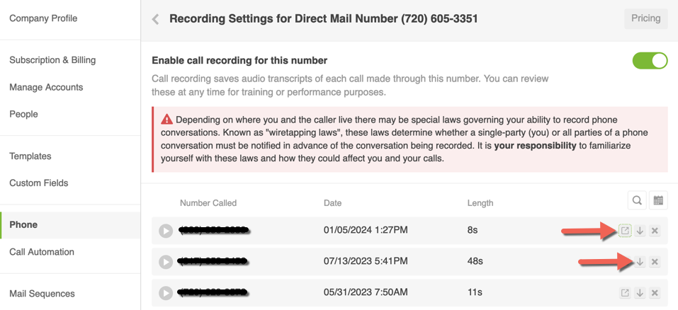Download the 48s recording from 07/13/2023

tap(640, 262)
